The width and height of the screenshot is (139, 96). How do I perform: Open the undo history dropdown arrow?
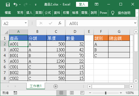20,4
